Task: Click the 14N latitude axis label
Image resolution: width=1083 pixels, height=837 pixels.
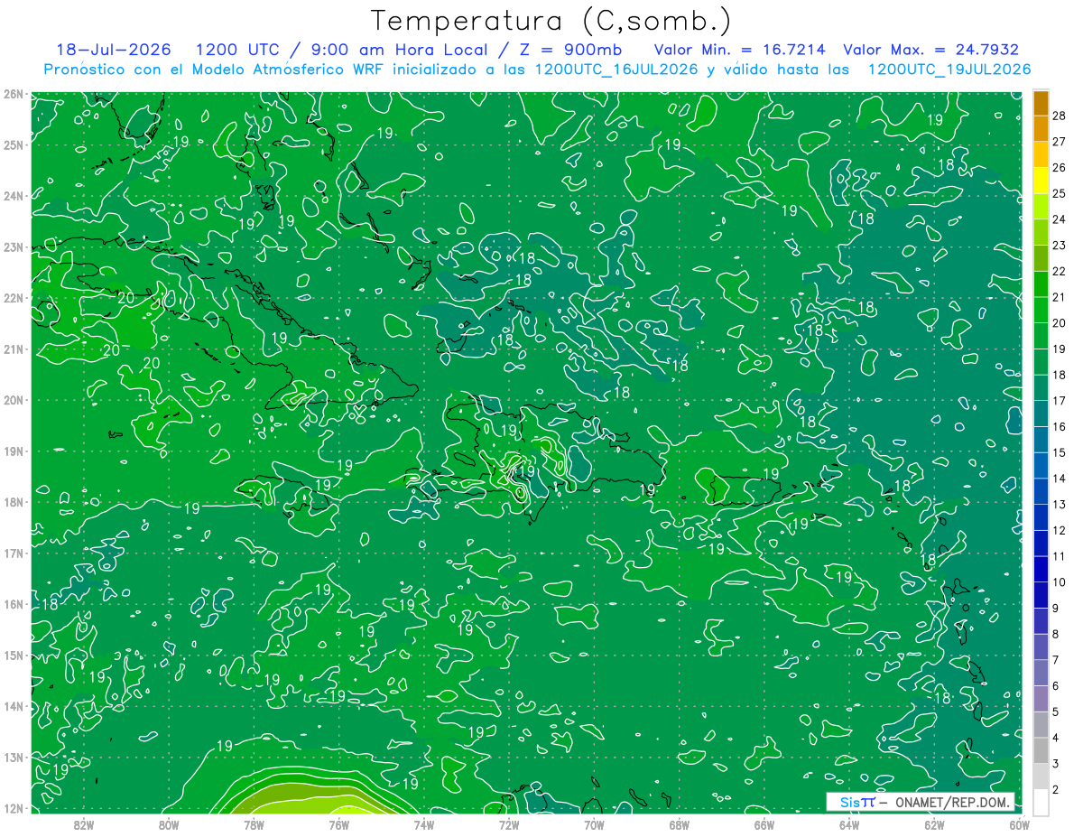Action: (x=14, y=706)
